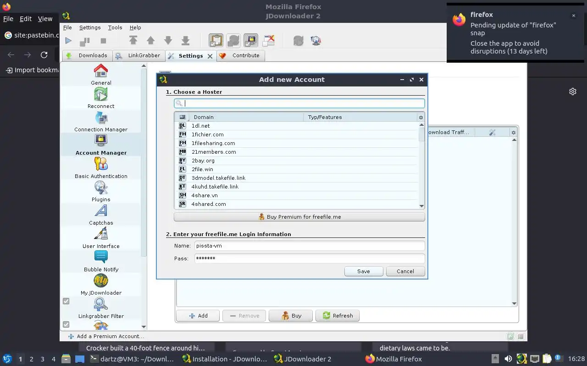Image resolution: width=587 pixels, height=366 pixels.
Task: Open Plugins settings in sidebar
Action: [101, 191]
